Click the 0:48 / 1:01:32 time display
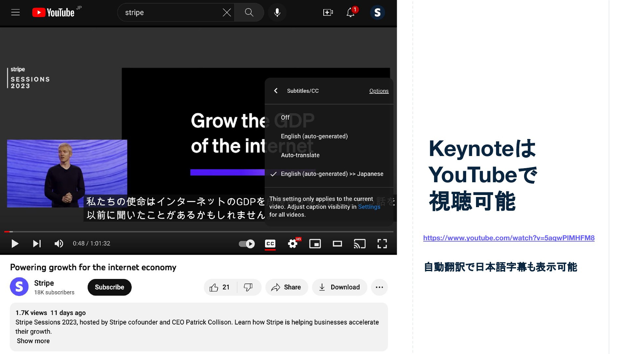The width and height of the screenshot is (629, 354). coord(91,244)
